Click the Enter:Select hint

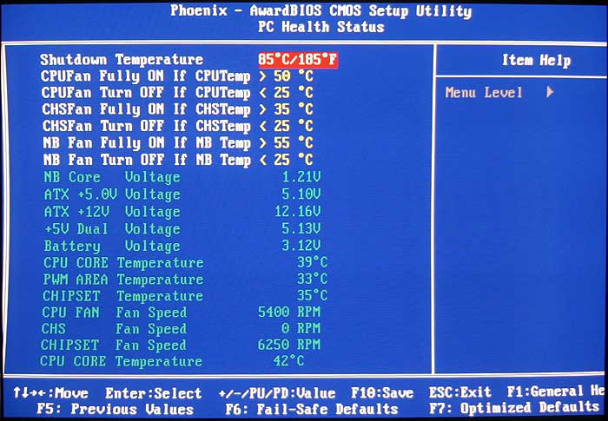(153, 393)
